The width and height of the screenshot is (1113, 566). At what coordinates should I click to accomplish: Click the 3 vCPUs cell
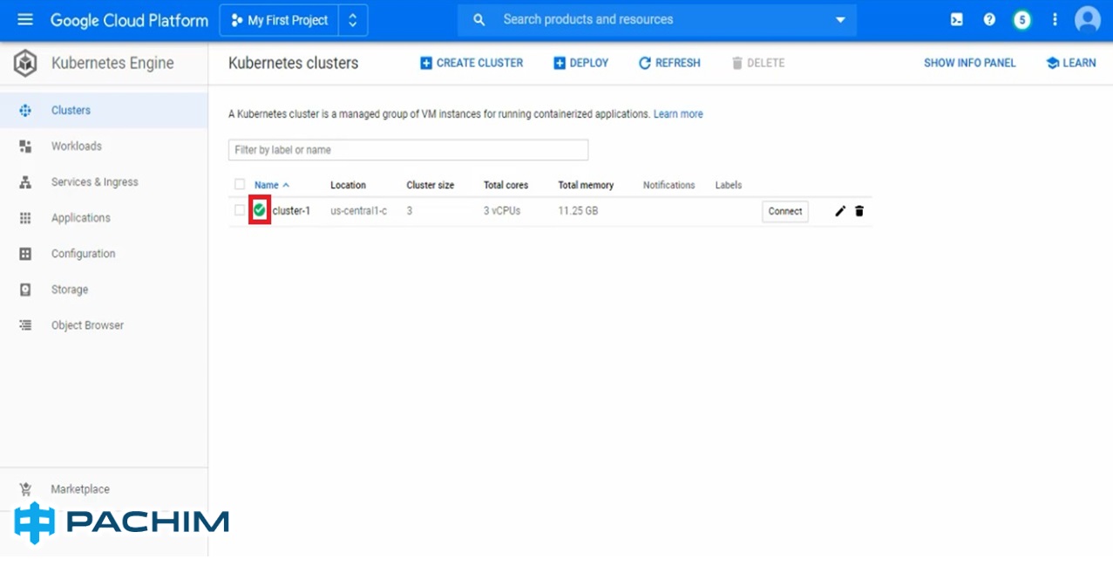502,211
